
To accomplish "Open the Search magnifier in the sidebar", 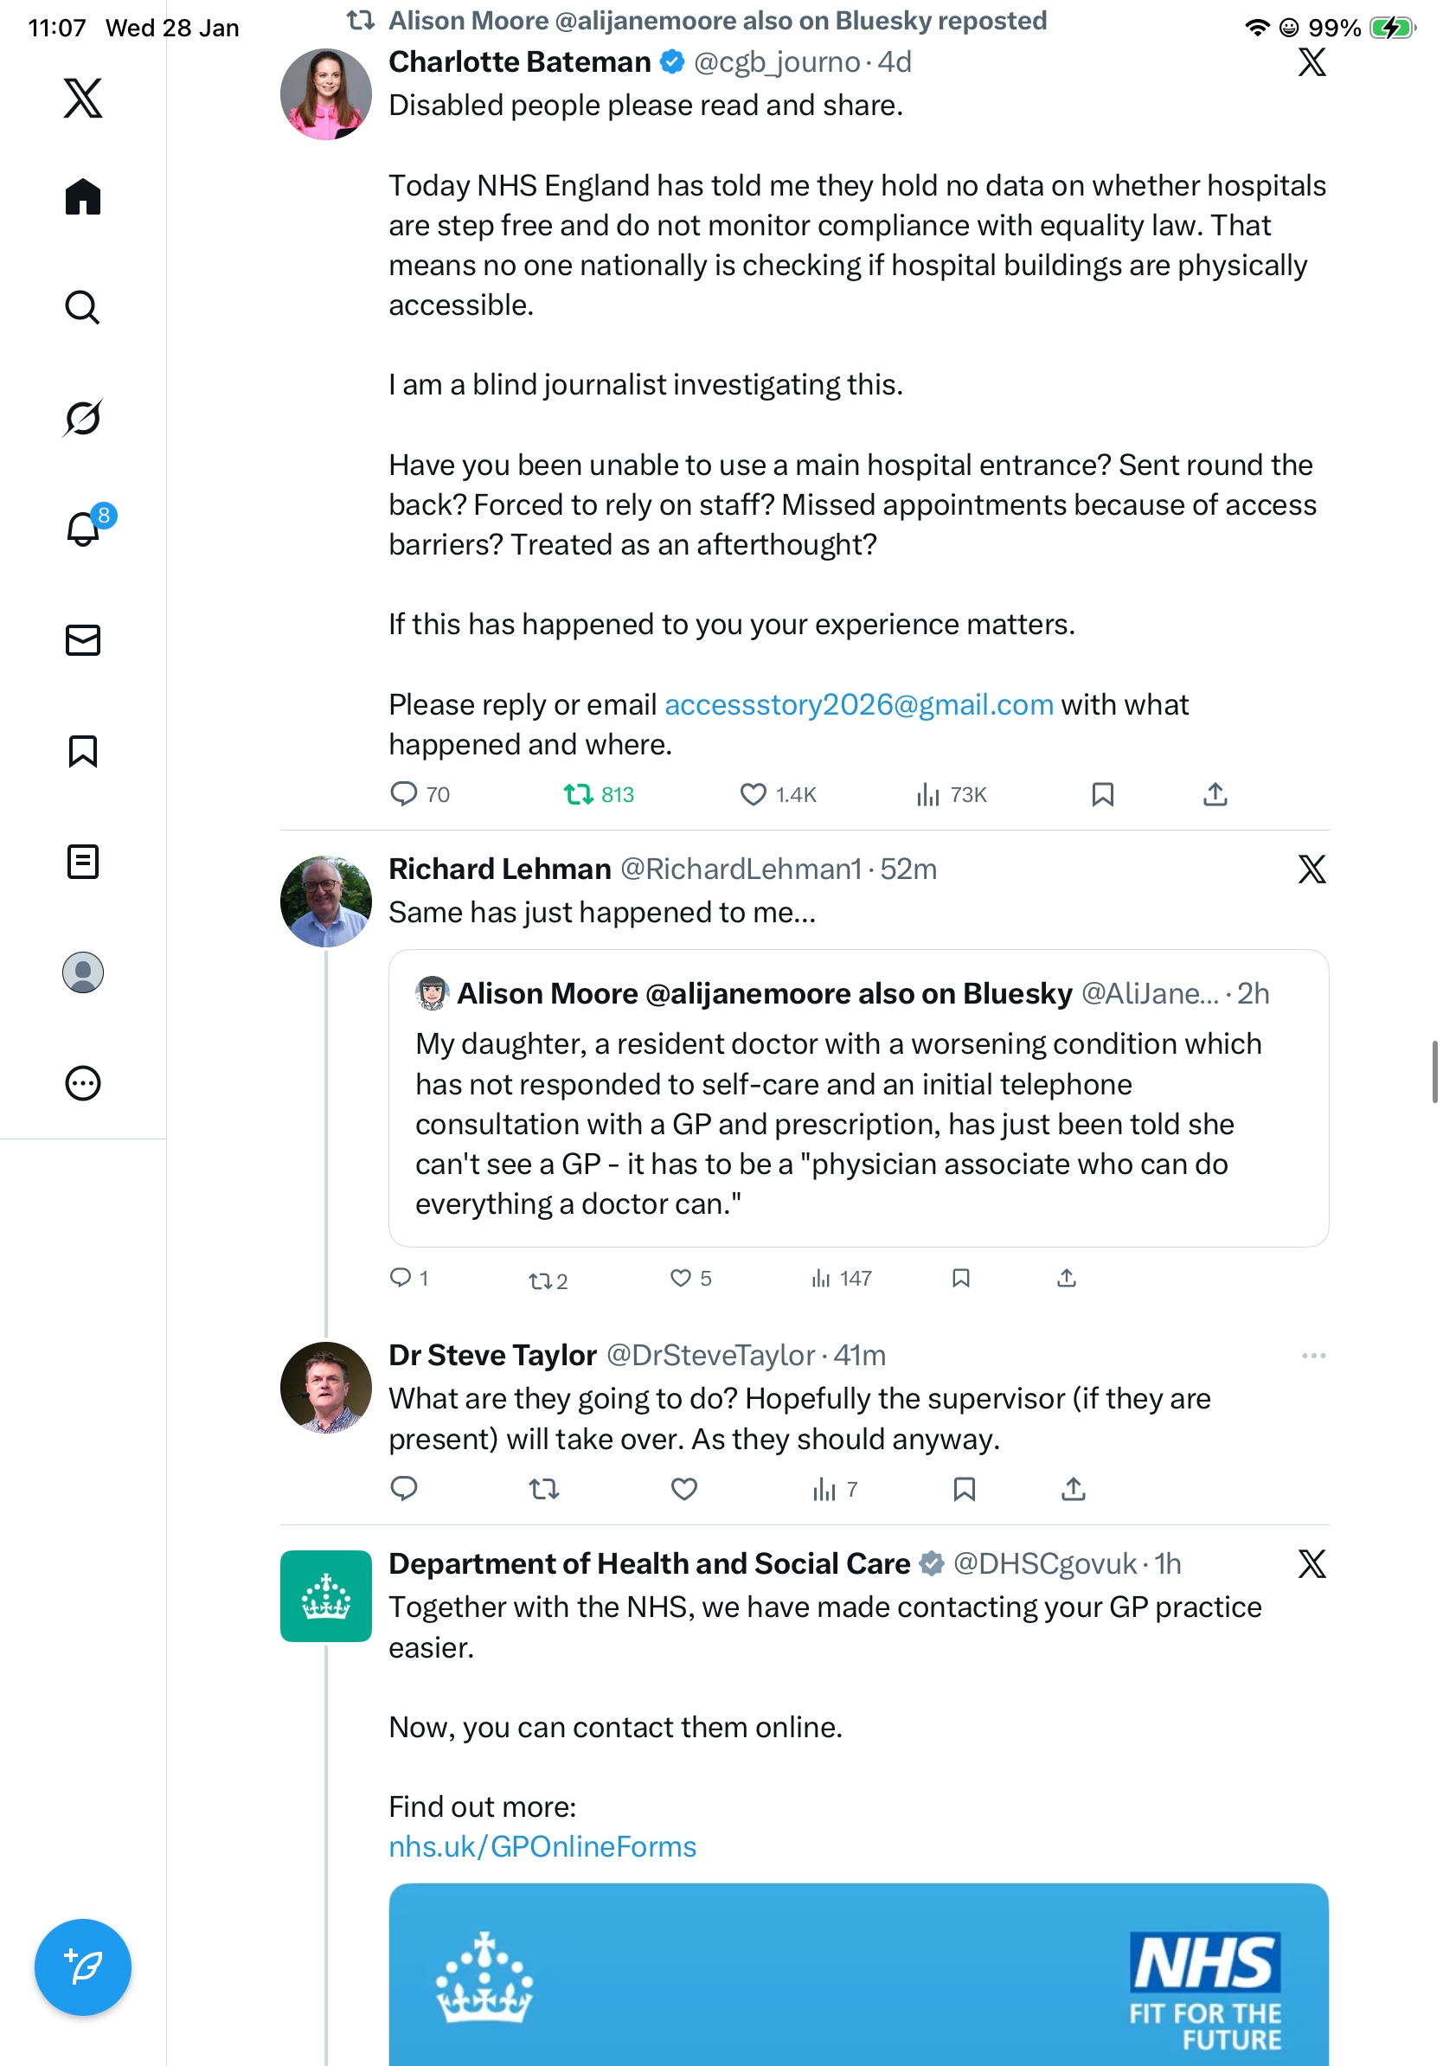I will pyautogui.click(x=83, y=307).
